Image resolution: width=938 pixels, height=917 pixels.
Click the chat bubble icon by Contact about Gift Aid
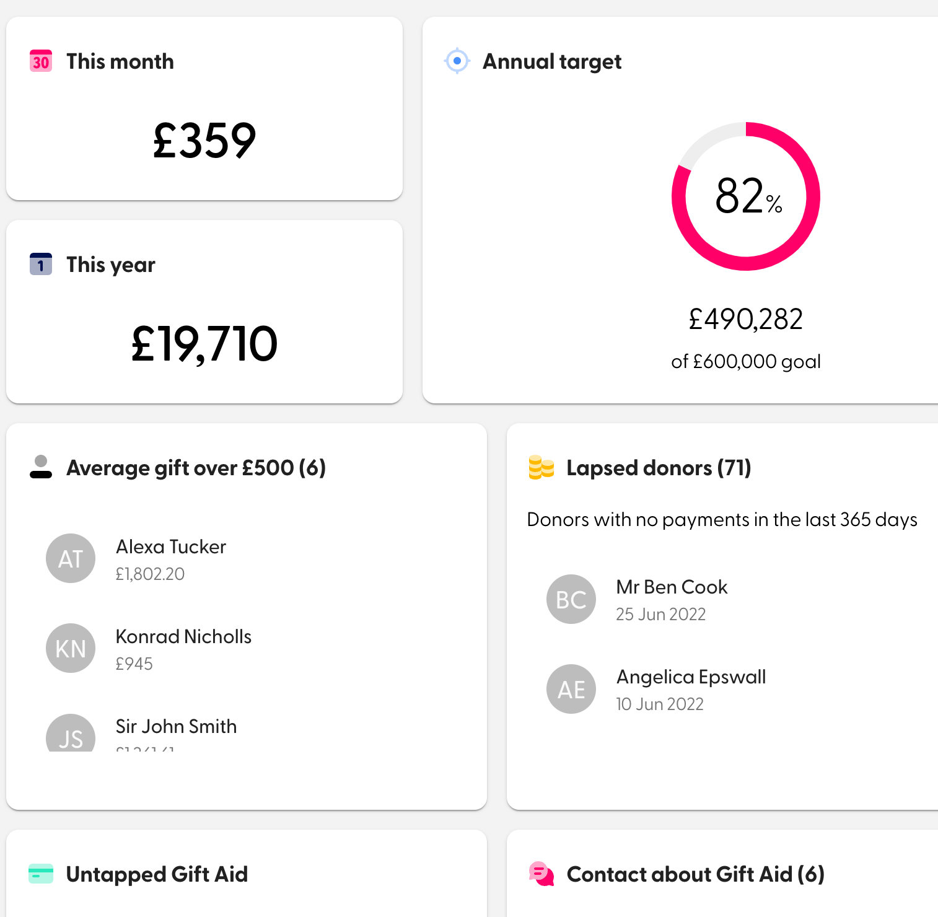coord(541,874)
